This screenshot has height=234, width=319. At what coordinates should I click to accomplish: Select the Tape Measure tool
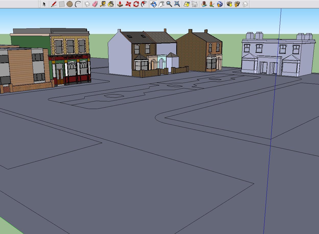103,4
